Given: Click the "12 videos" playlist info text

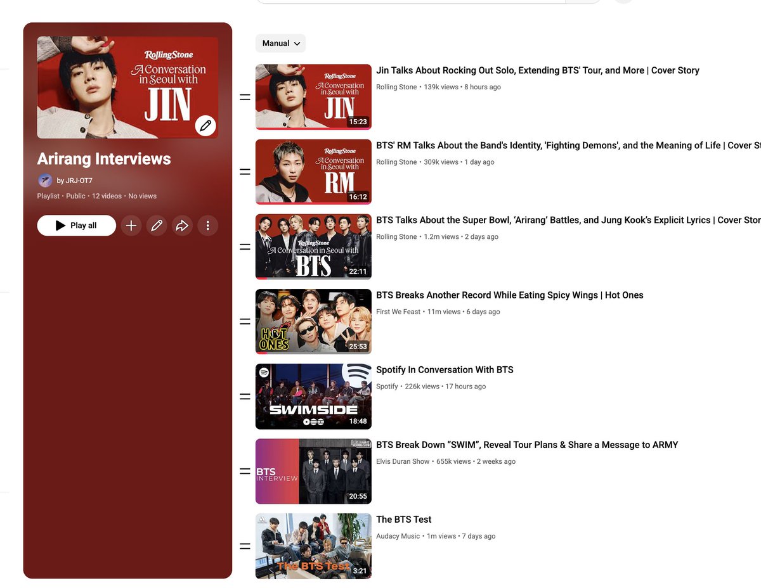Looking at the screenshot, I should pyautogui.click(x=107, y=196).
